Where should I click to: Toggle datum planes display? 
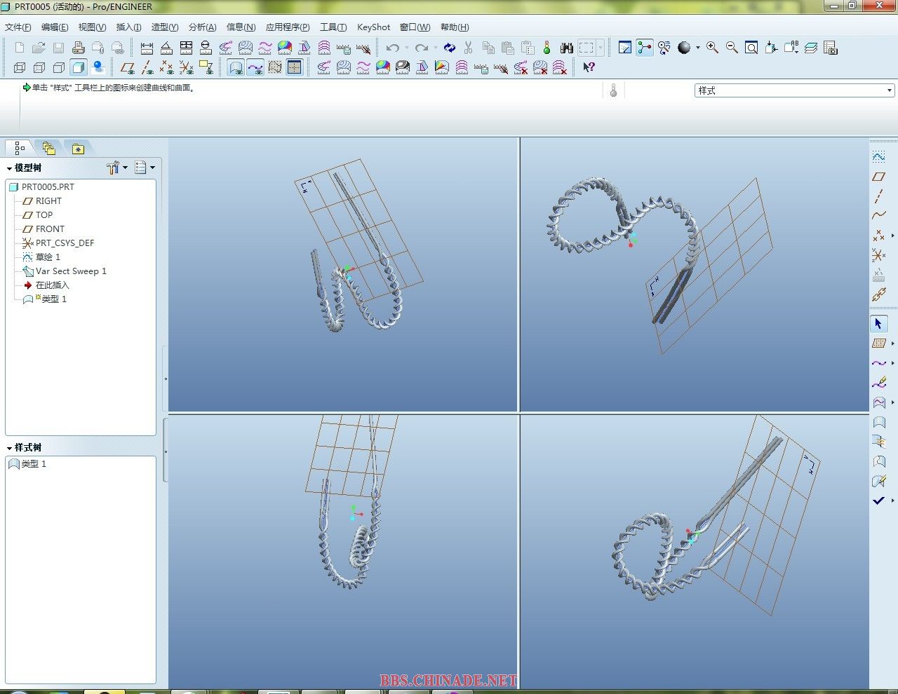(127, 67)
